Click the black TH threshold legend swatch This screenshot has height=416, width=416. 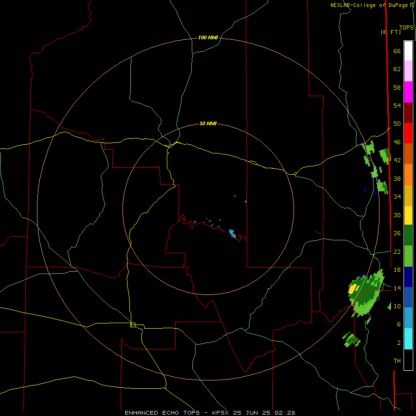tap(408, 360)
